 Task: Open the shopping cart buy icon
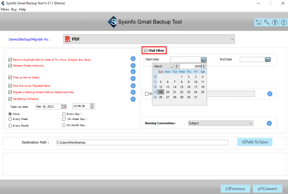(258, 22)
